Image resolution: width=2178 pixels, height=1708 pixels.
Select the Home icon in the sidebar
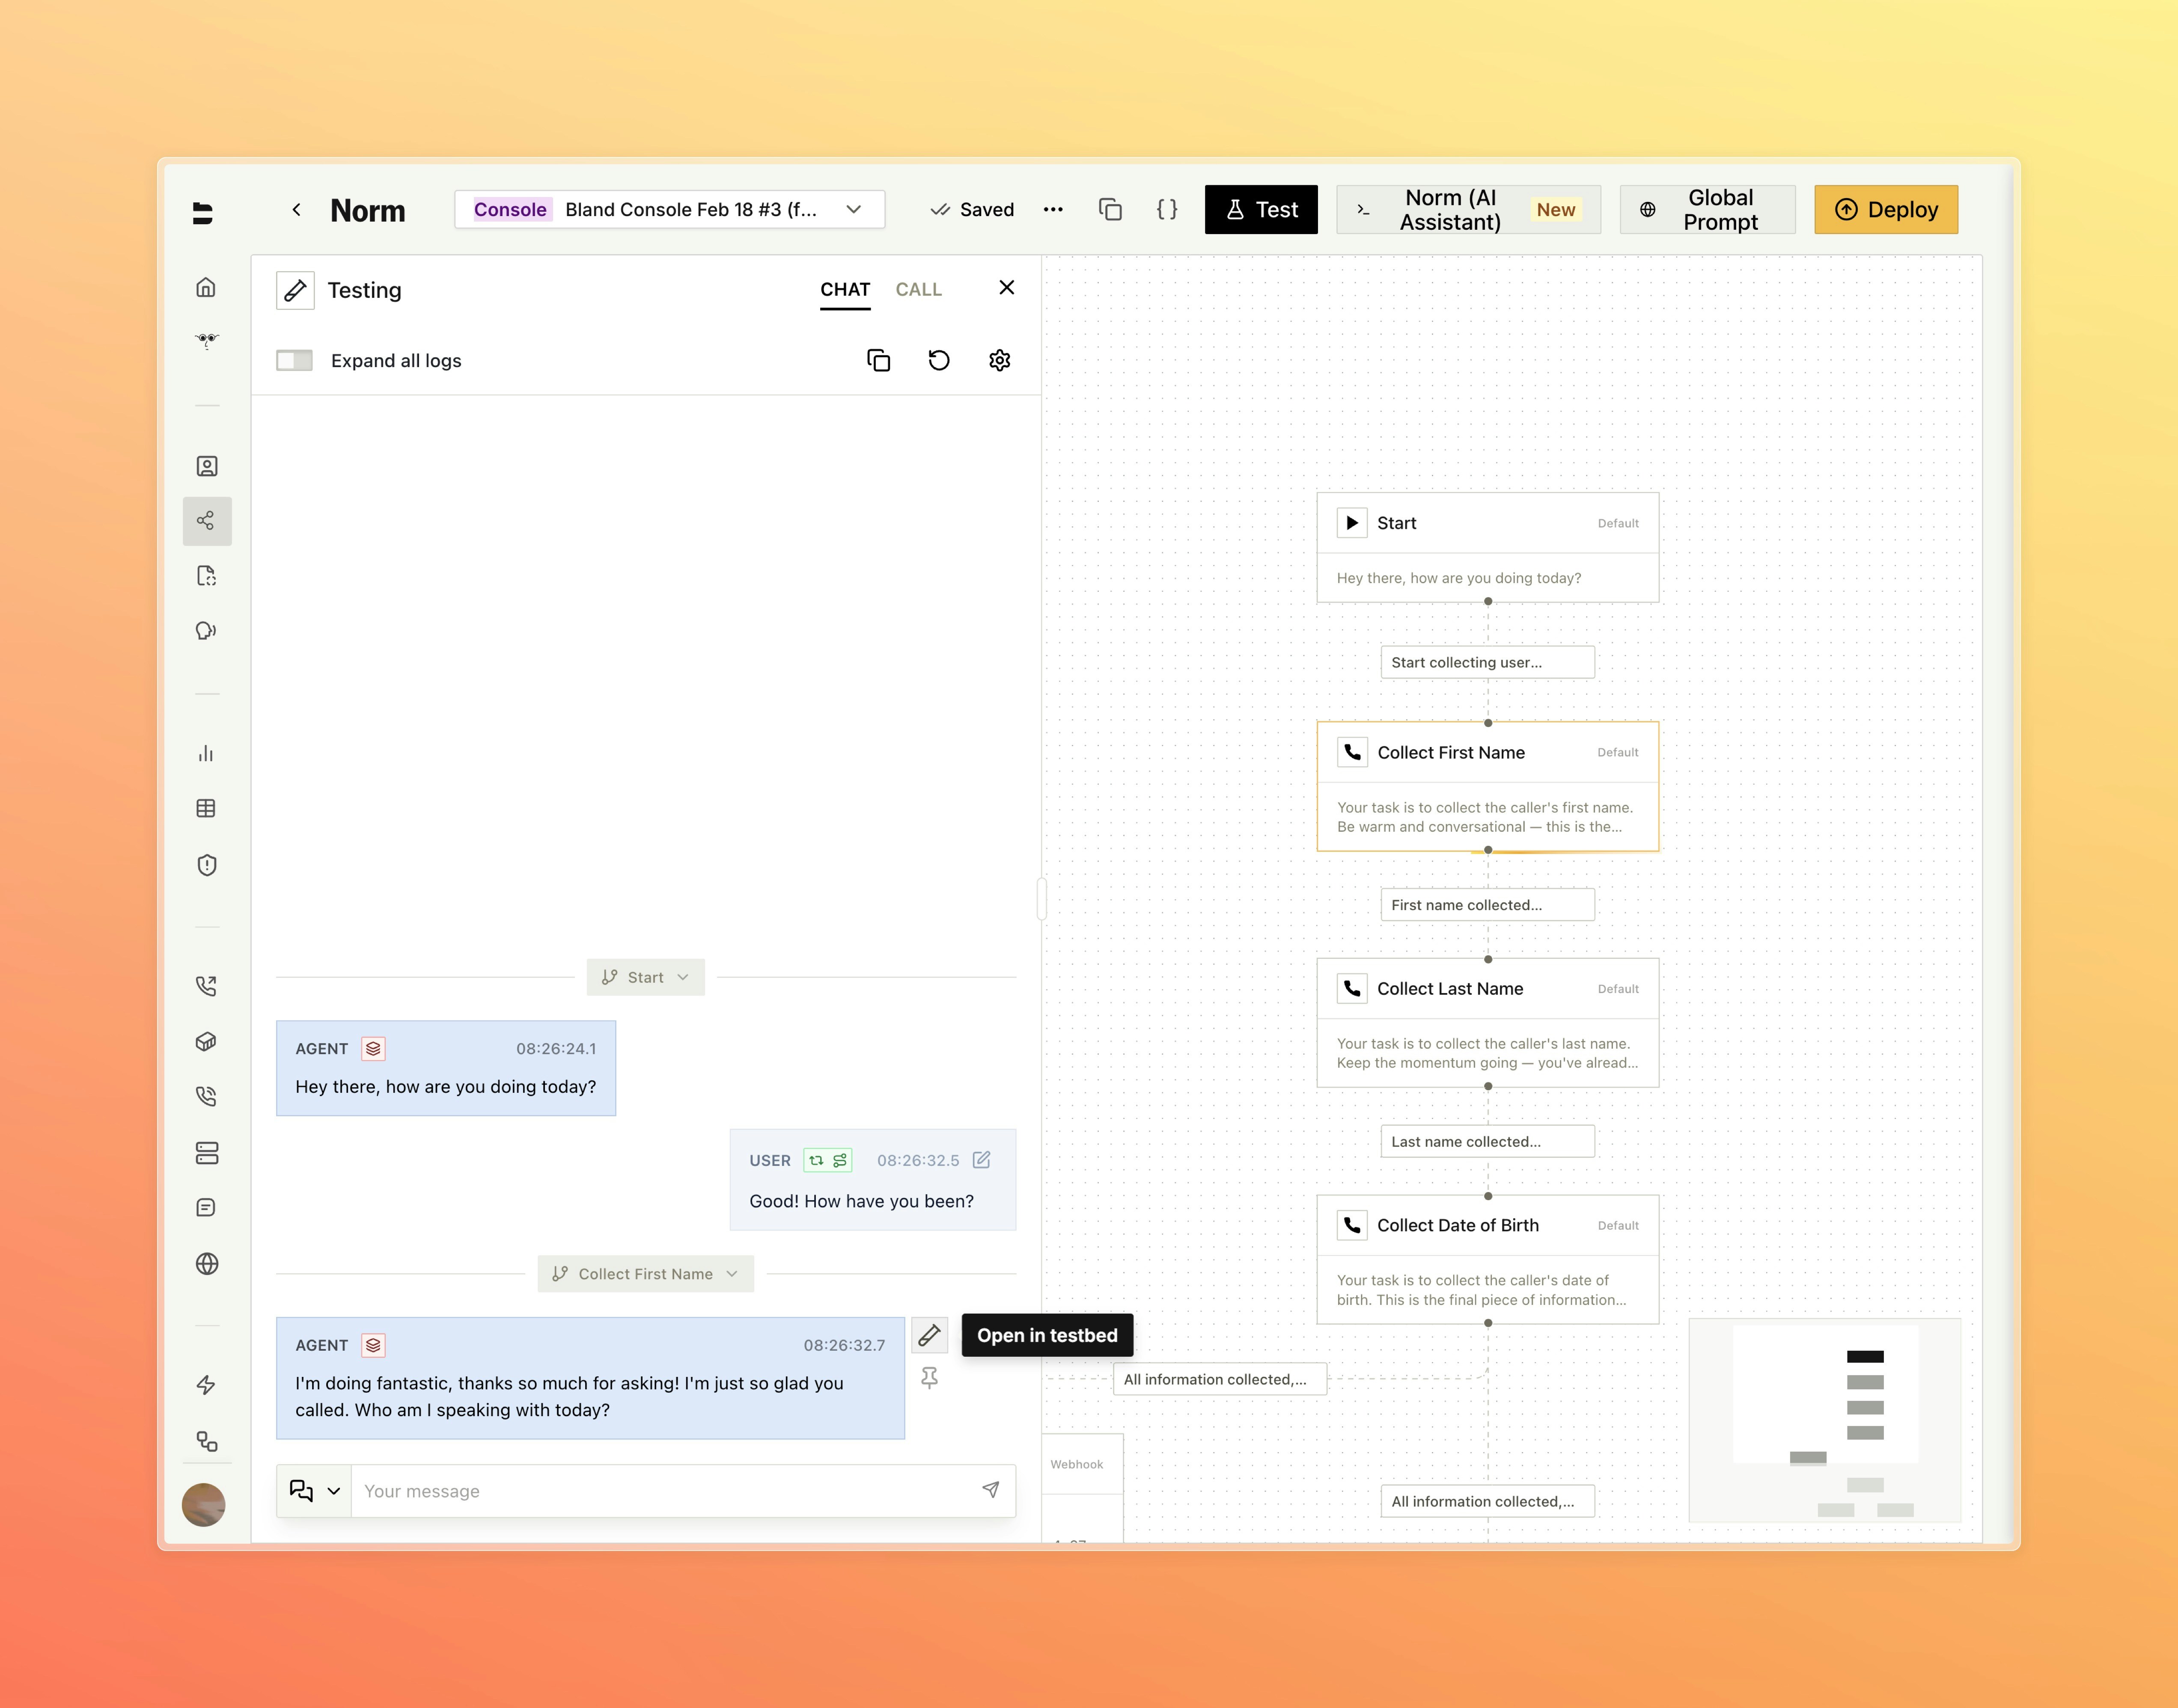206,287
